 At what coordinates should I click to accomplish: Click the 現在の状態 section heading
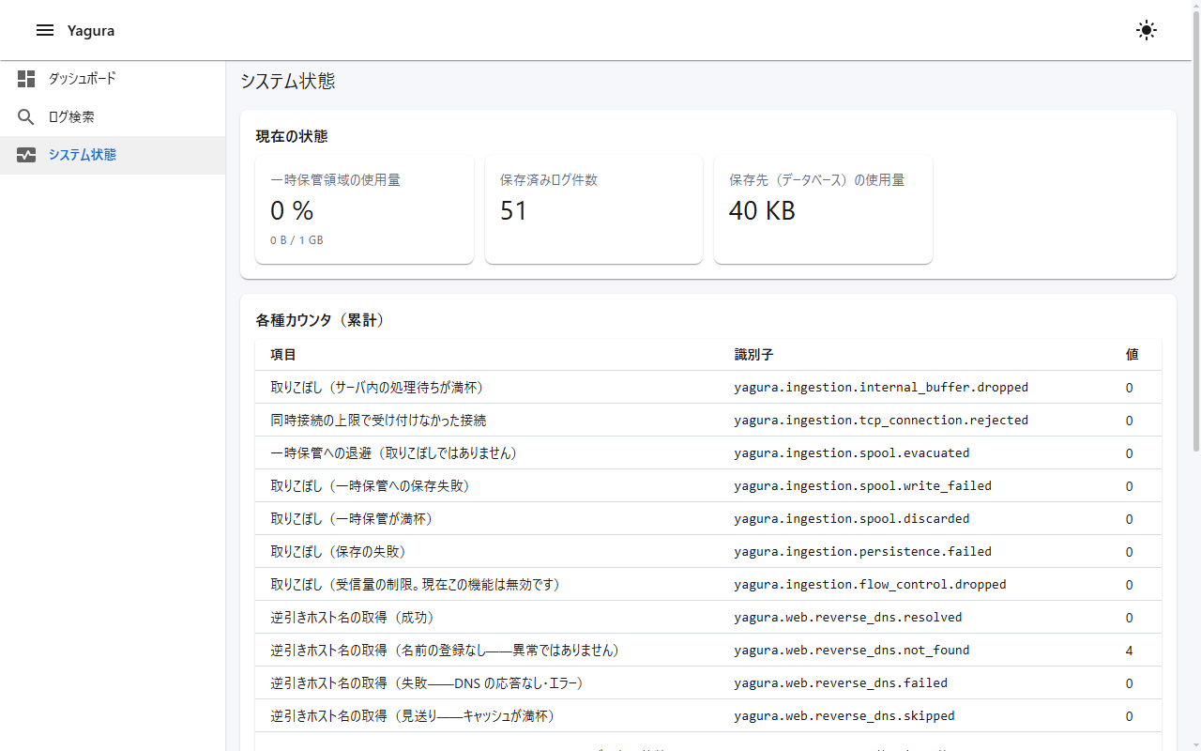[x=292, y=136]
